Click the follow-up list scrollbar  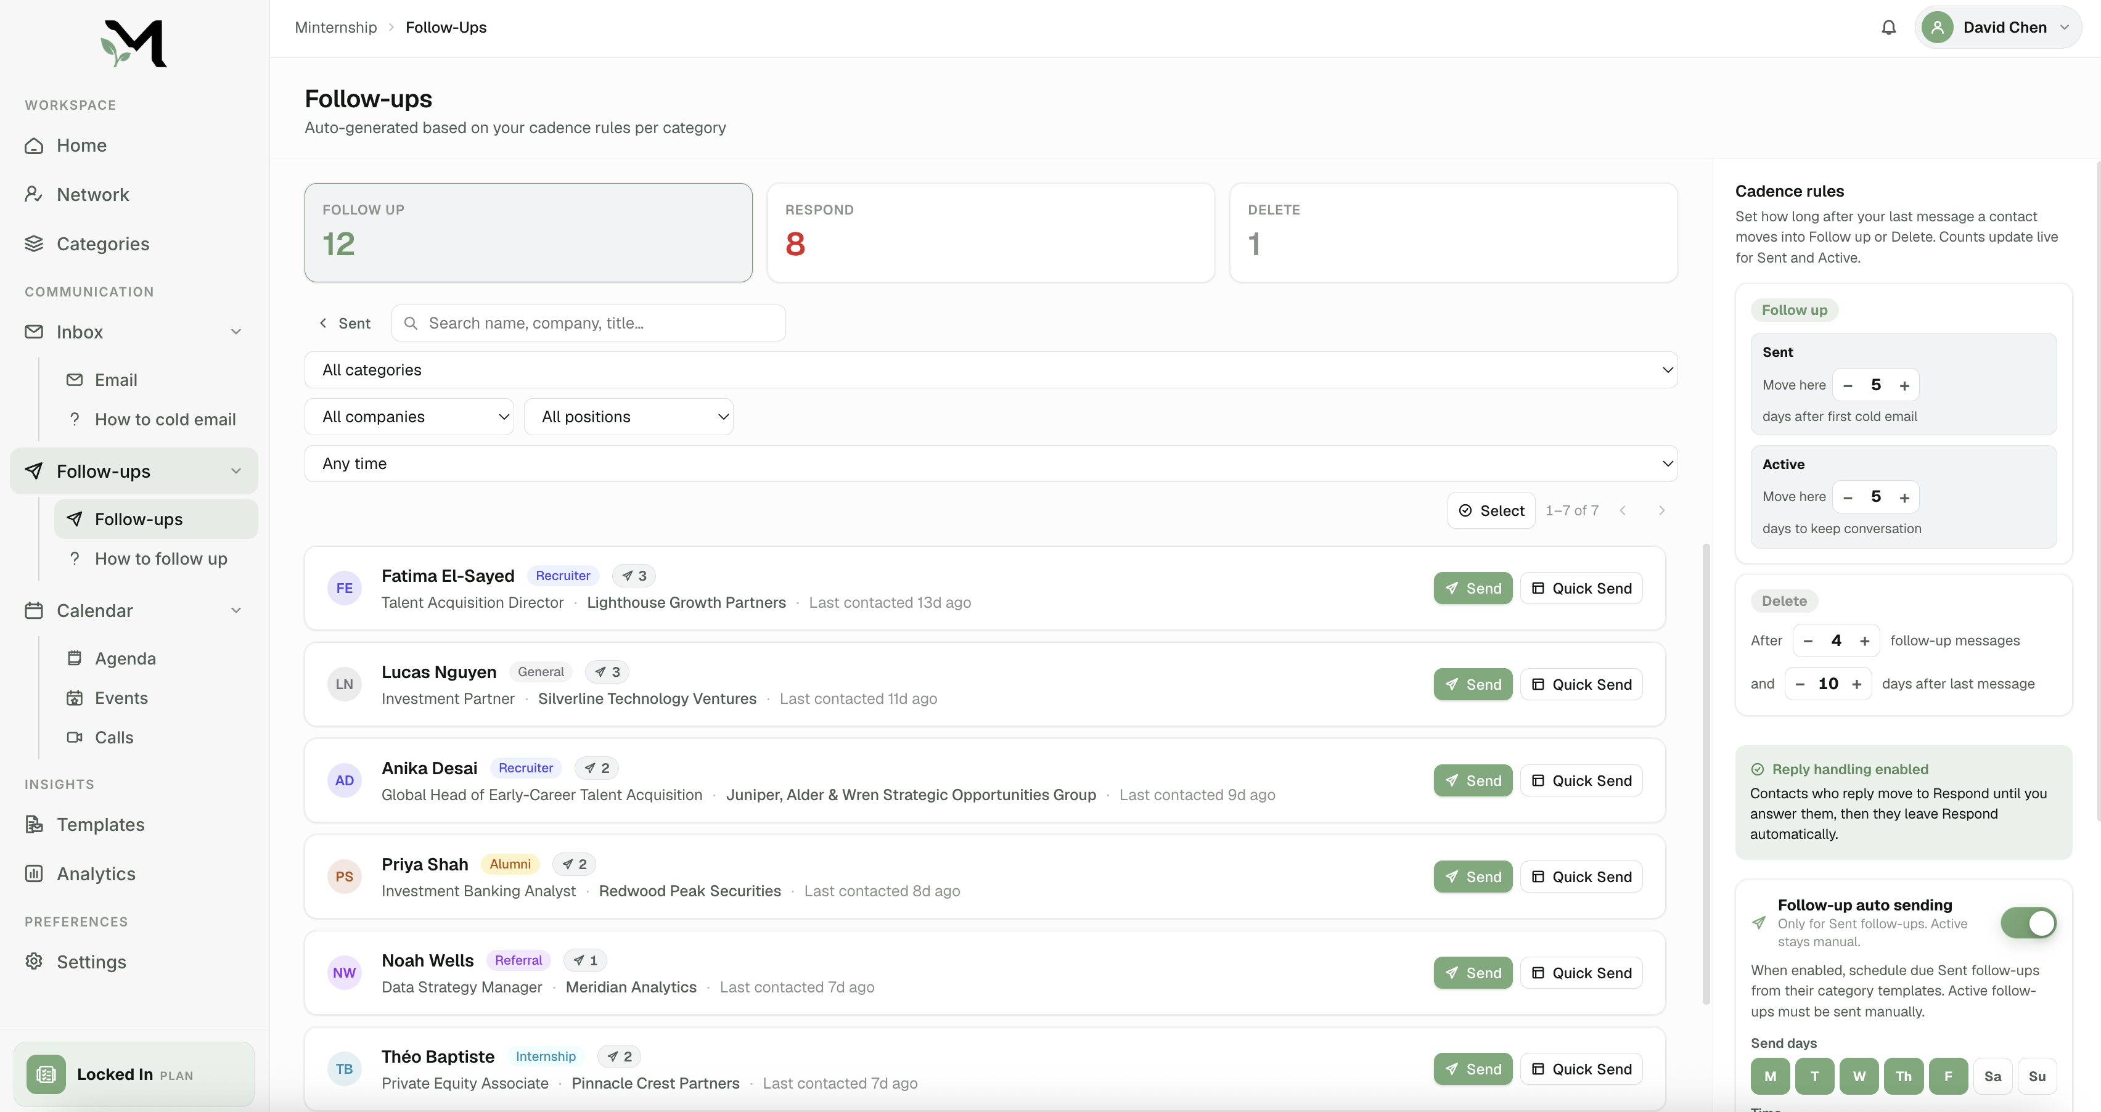pyautogui.click(x=1705, y=774)
